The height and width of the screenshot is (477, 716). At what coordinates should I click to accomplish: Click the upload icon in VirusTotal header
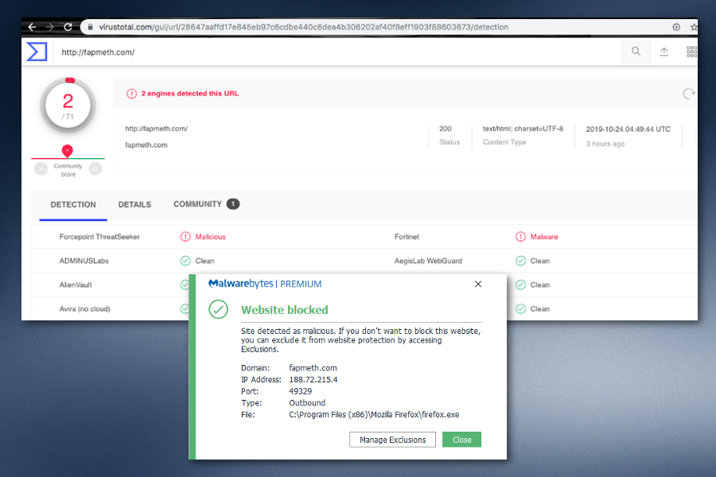[664, 52]
